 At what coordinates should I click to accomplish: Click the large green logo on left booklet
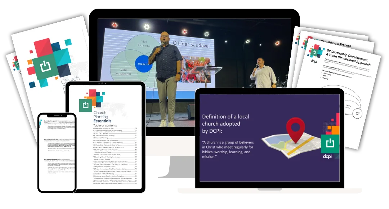(44, 67)
